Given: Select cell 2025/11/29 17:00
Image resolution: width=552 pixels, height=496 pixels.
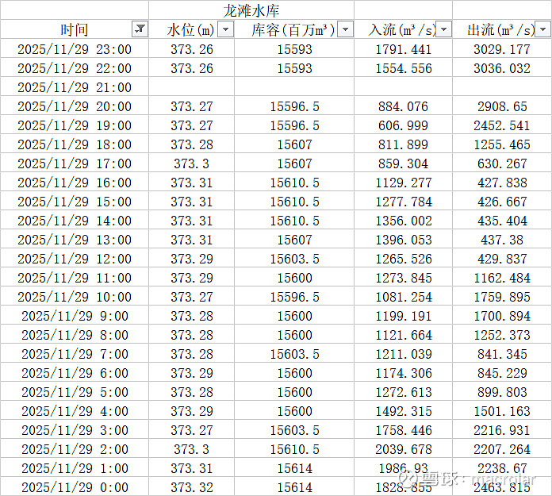Looking at the screenshot, I should tap(75, 163).
